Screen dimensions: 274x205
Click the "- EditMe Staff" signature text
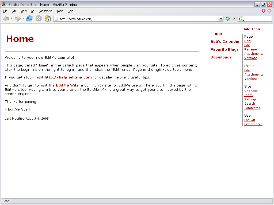click(x=17, y=109)
